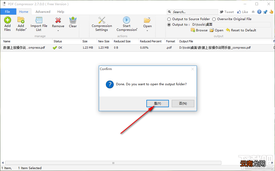
Task: Click the 0.00% reduced percent cell
Action: pyautogui.click(x=144, y=48)
